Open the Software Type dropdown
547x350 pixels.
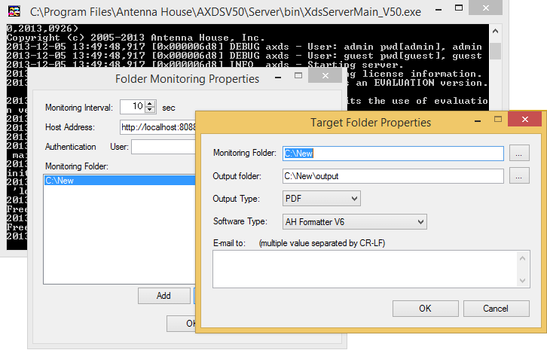point(354,222)
